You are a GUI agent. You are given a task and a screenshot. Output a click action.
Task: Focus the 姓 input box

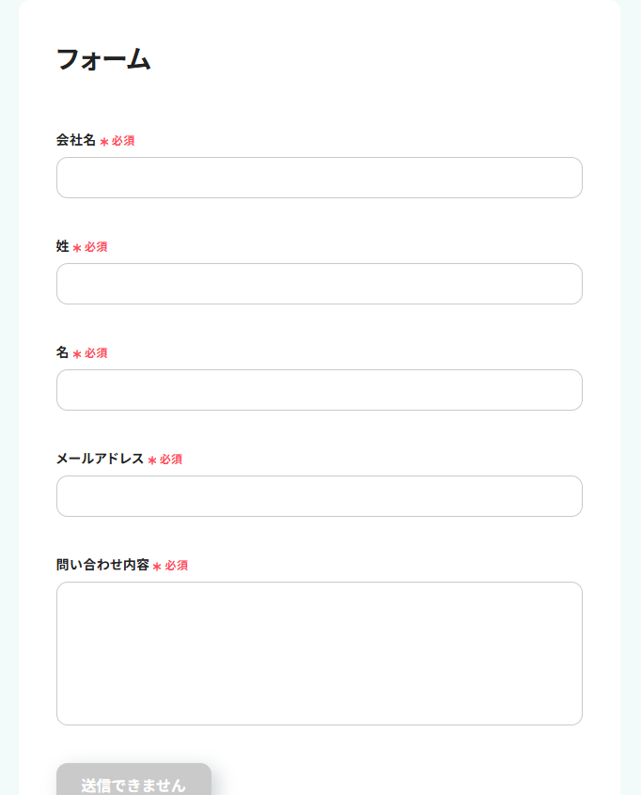click(x=320, y=284)
